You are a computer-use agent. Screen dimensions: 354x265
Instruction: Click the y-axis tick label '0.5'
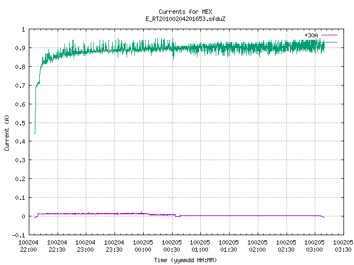pyautogui.click(x=20, y=123)
